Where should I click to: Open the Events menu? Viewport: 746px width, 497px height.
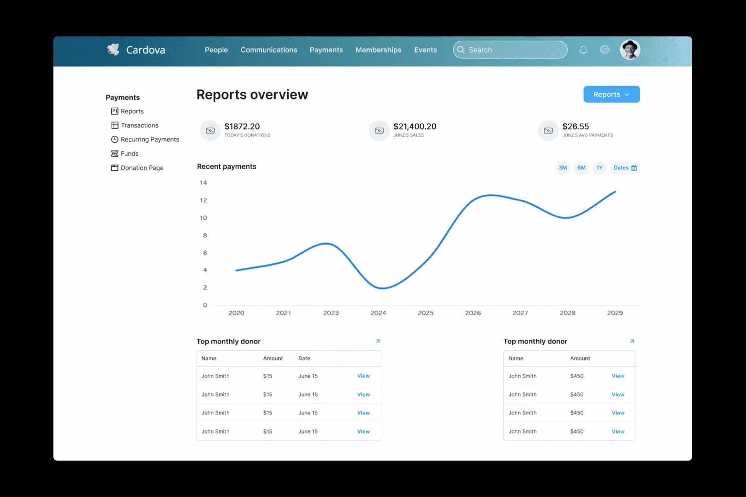click(425, 50)
